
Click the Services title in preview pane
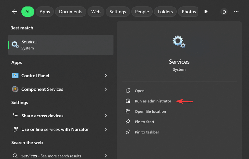coord(179,62)
